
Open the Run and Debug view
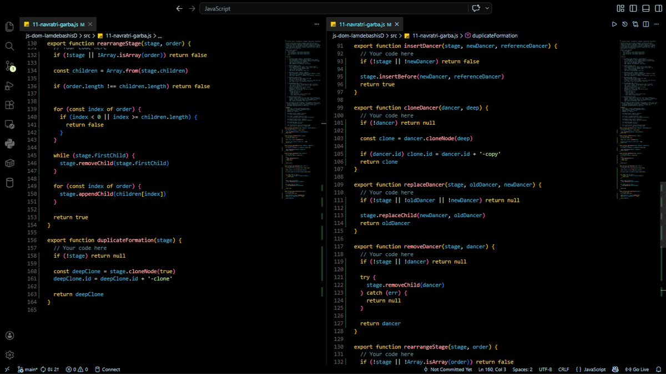9,86
